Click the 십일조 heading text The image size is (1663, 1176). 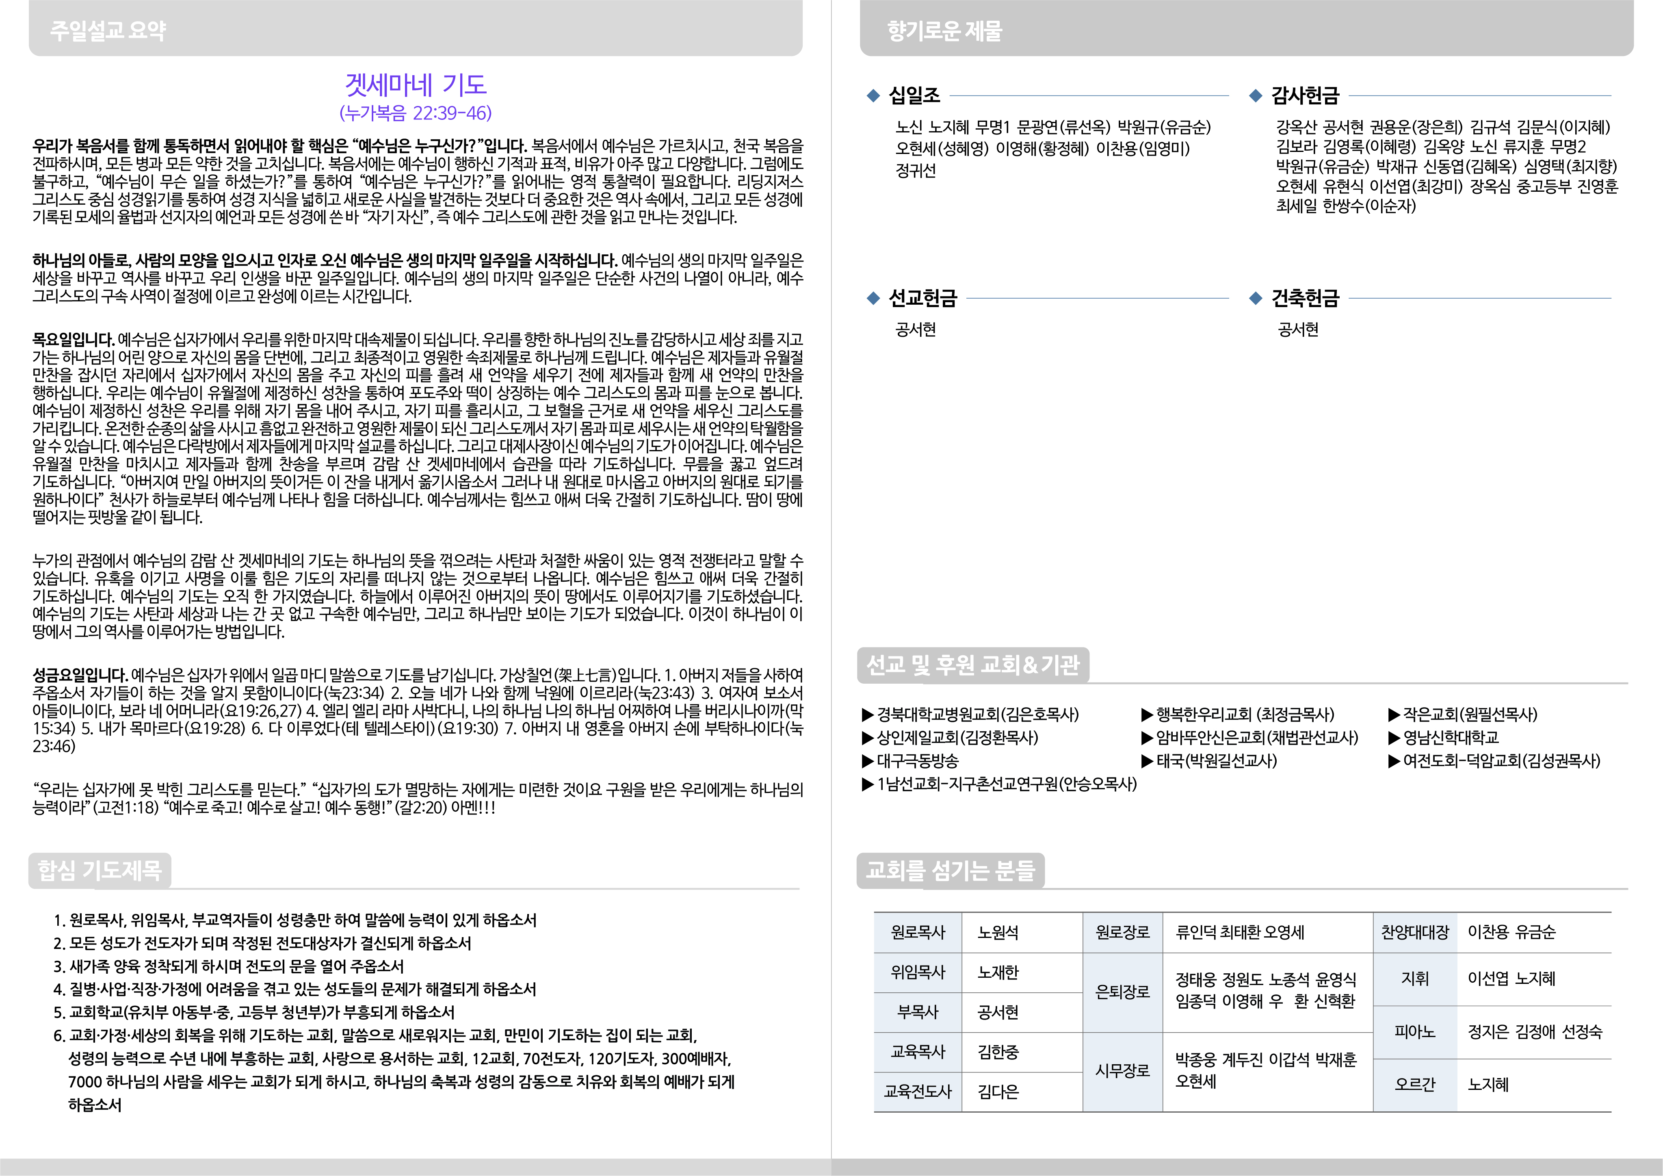[915, 95]
